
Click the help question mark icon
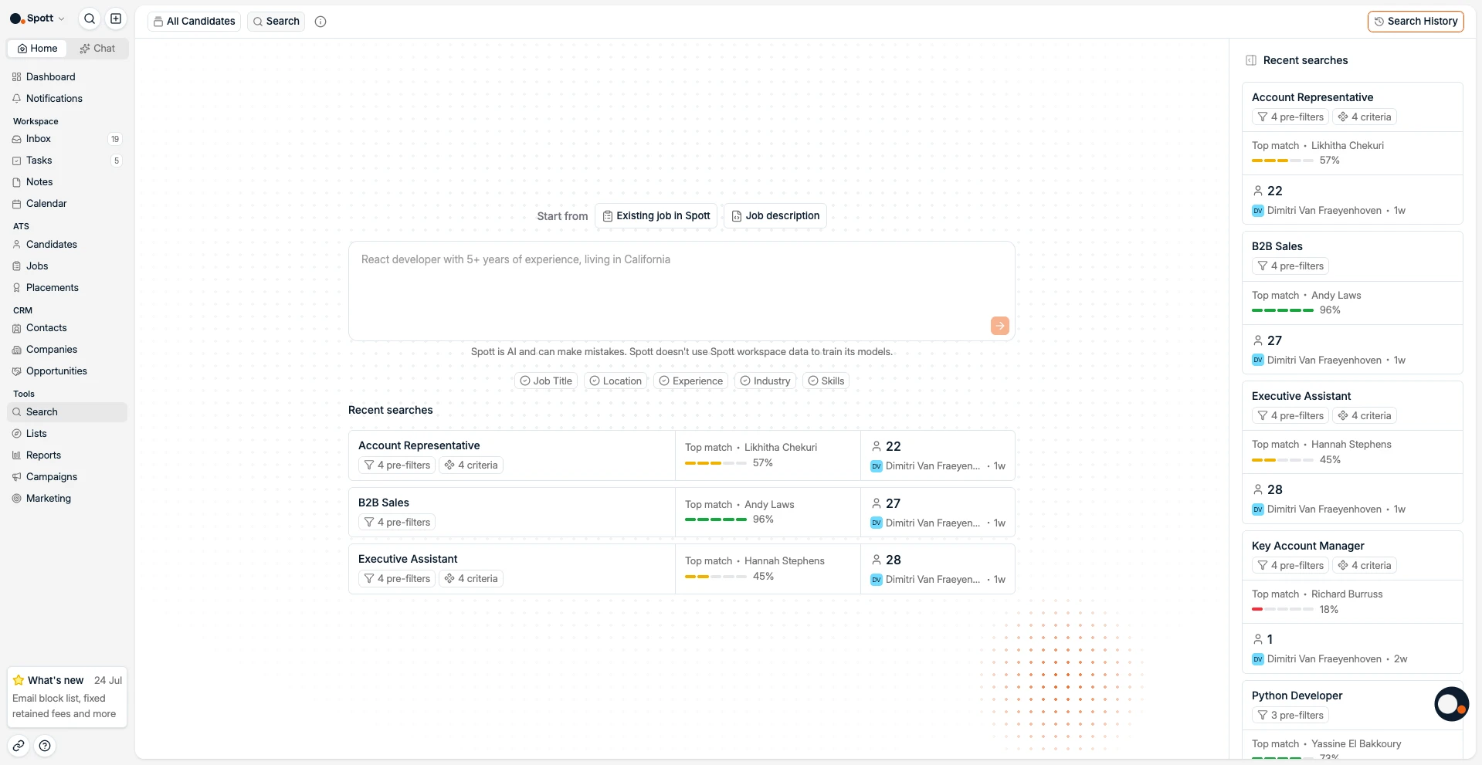pos(45,746)
